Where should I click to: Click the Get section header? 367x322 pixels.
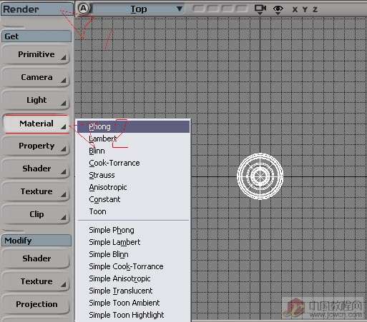36,36
